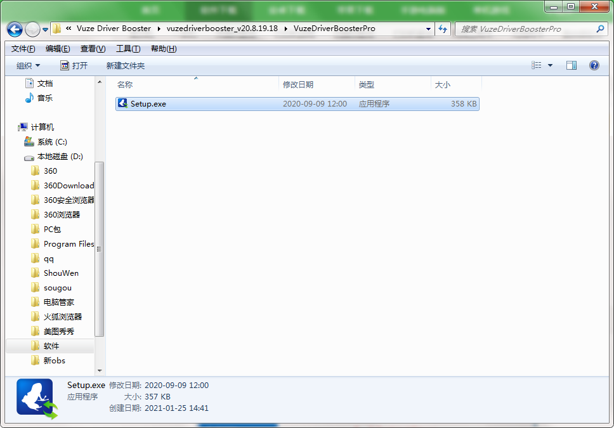Click the 系统 (C:) drive icon
The height and width of the screenshot is (428, 614).
(29, 141)
